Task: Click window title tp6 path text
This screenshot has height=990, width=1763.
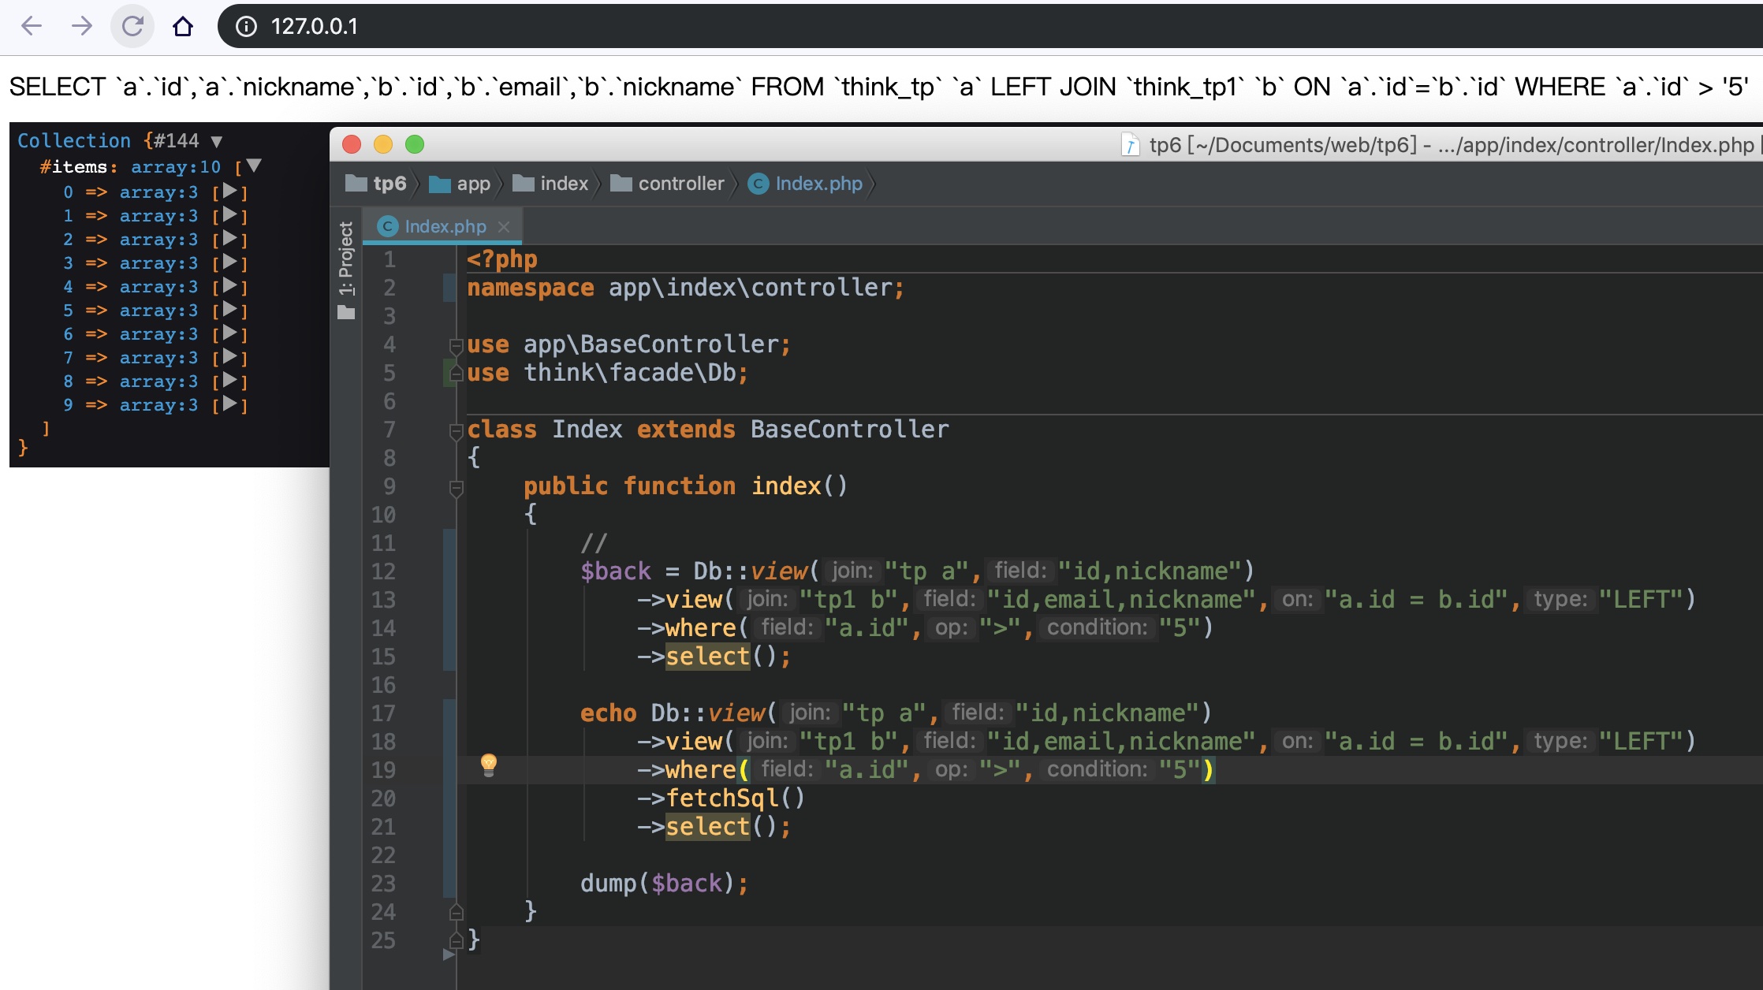Action: pos(1451,145)
